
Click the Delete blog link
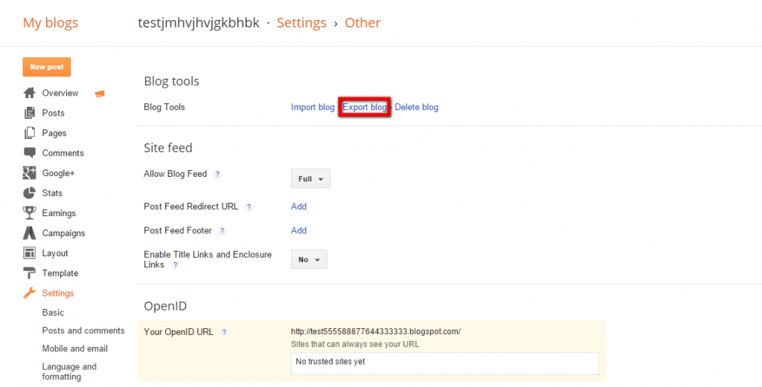[x=417, y=108]
